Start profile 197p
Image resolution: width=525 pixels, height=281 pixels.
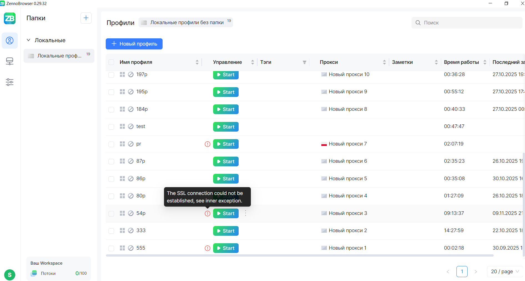tap(226, 75)
